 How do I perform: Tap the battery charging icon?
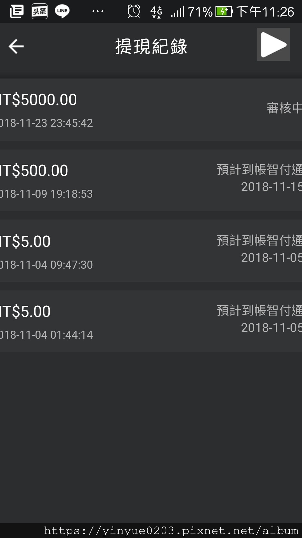click(x=224, y=12)
